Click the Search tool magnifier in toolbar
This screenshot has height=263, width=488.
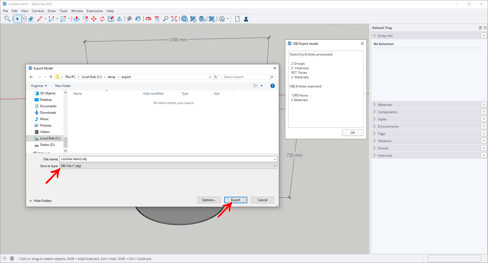coord(7,19)
